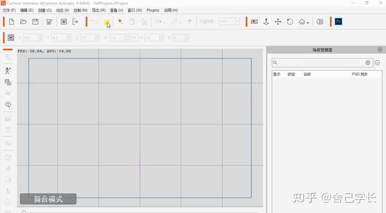Click the export render icon
The width and height of the screenshot is (386, 213).
click(75, 22)
